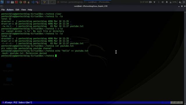Click "ls: cannot access 's-la'" error line
This screenshot has width=186, height=105.
pos(33,31)
